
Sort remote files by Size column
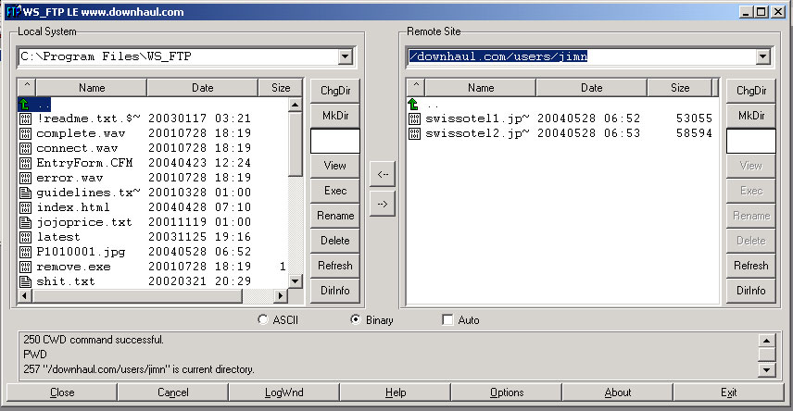[680, 87]
